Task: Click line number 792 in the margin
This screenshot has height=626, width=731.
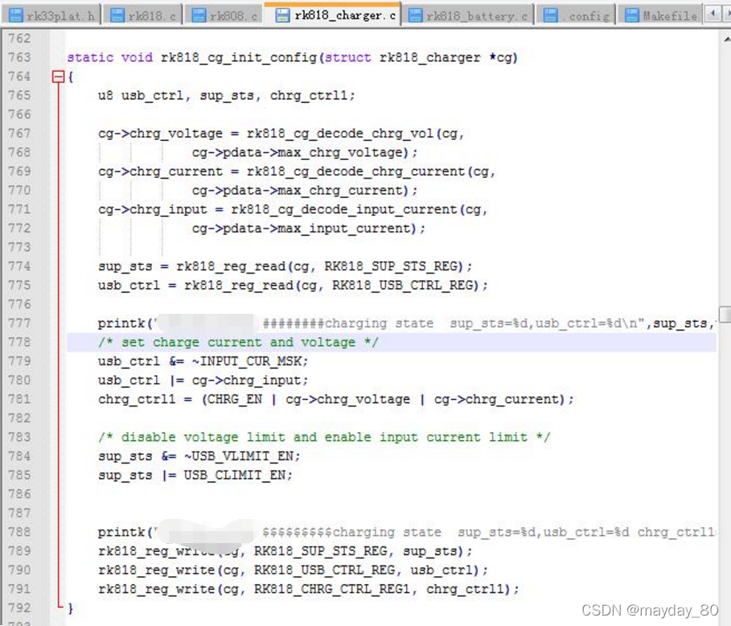Action: [x=19, y=607]
